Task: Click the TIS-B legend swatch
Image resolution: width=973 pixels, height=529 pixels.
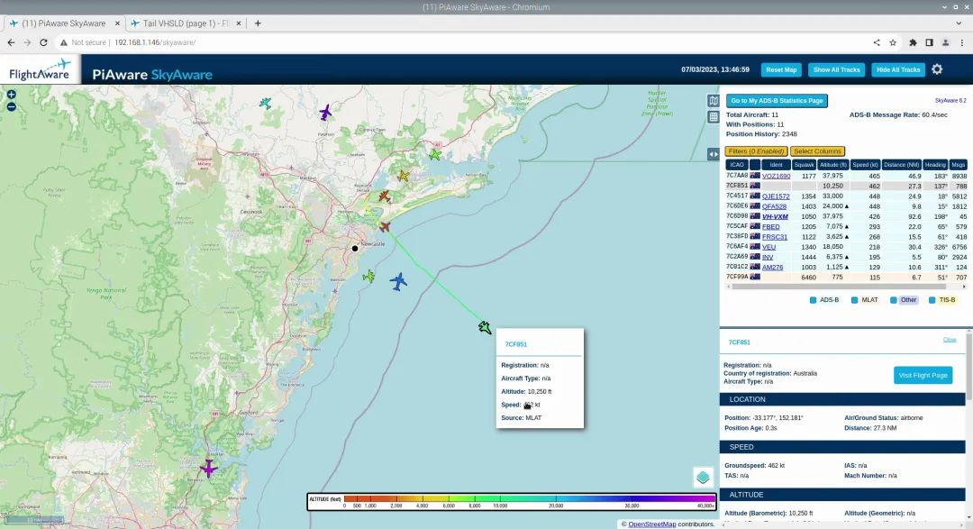Action: point(932,300)
